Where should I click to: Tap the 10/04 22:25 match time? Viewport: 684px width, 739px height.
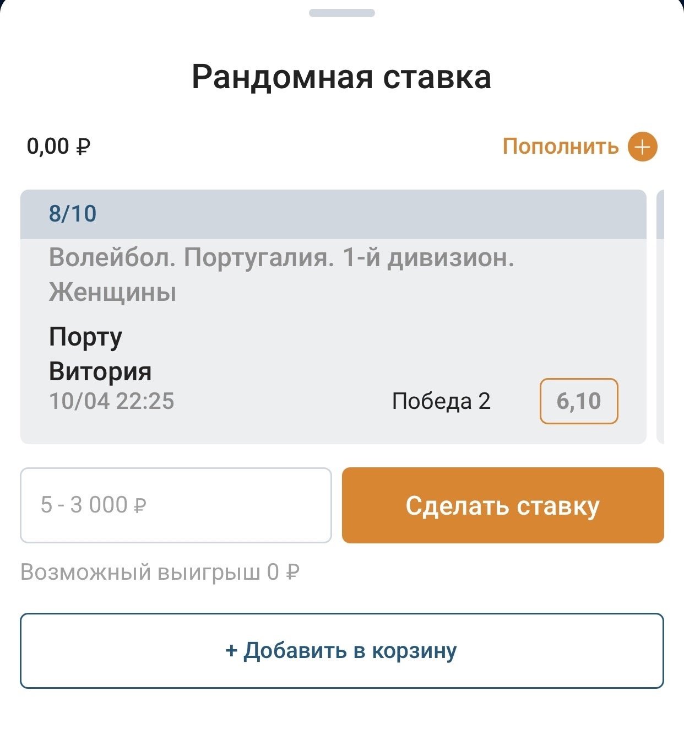tap(112, 401)
